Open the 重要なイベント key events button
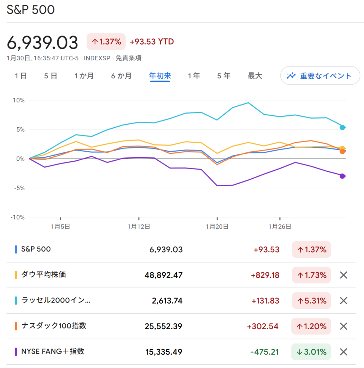The image size is (364, 368). pos(320,76)
